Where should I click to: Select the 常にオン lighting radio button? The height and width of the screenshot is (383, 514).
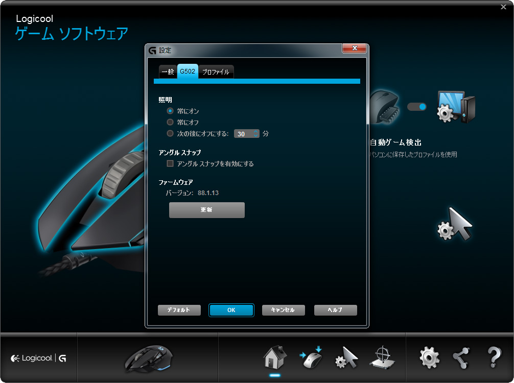click(x=170, y=111)
